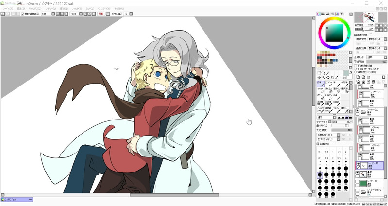Show the レイヤー10 green layer
This screenshot has height=206, width=388.
(357, 182)
